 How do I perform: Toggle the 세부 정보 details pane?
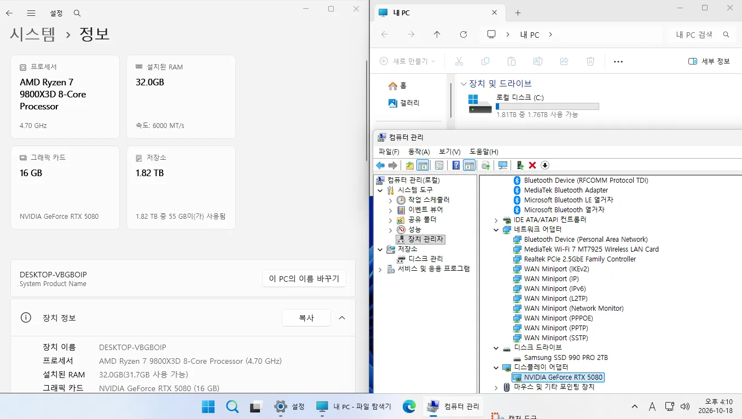coord(709,61)
